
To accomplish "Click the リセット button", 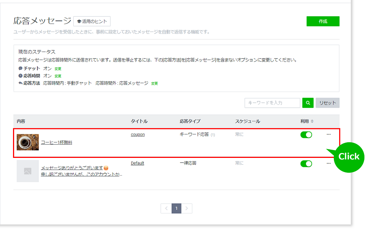I will (327, 103).
